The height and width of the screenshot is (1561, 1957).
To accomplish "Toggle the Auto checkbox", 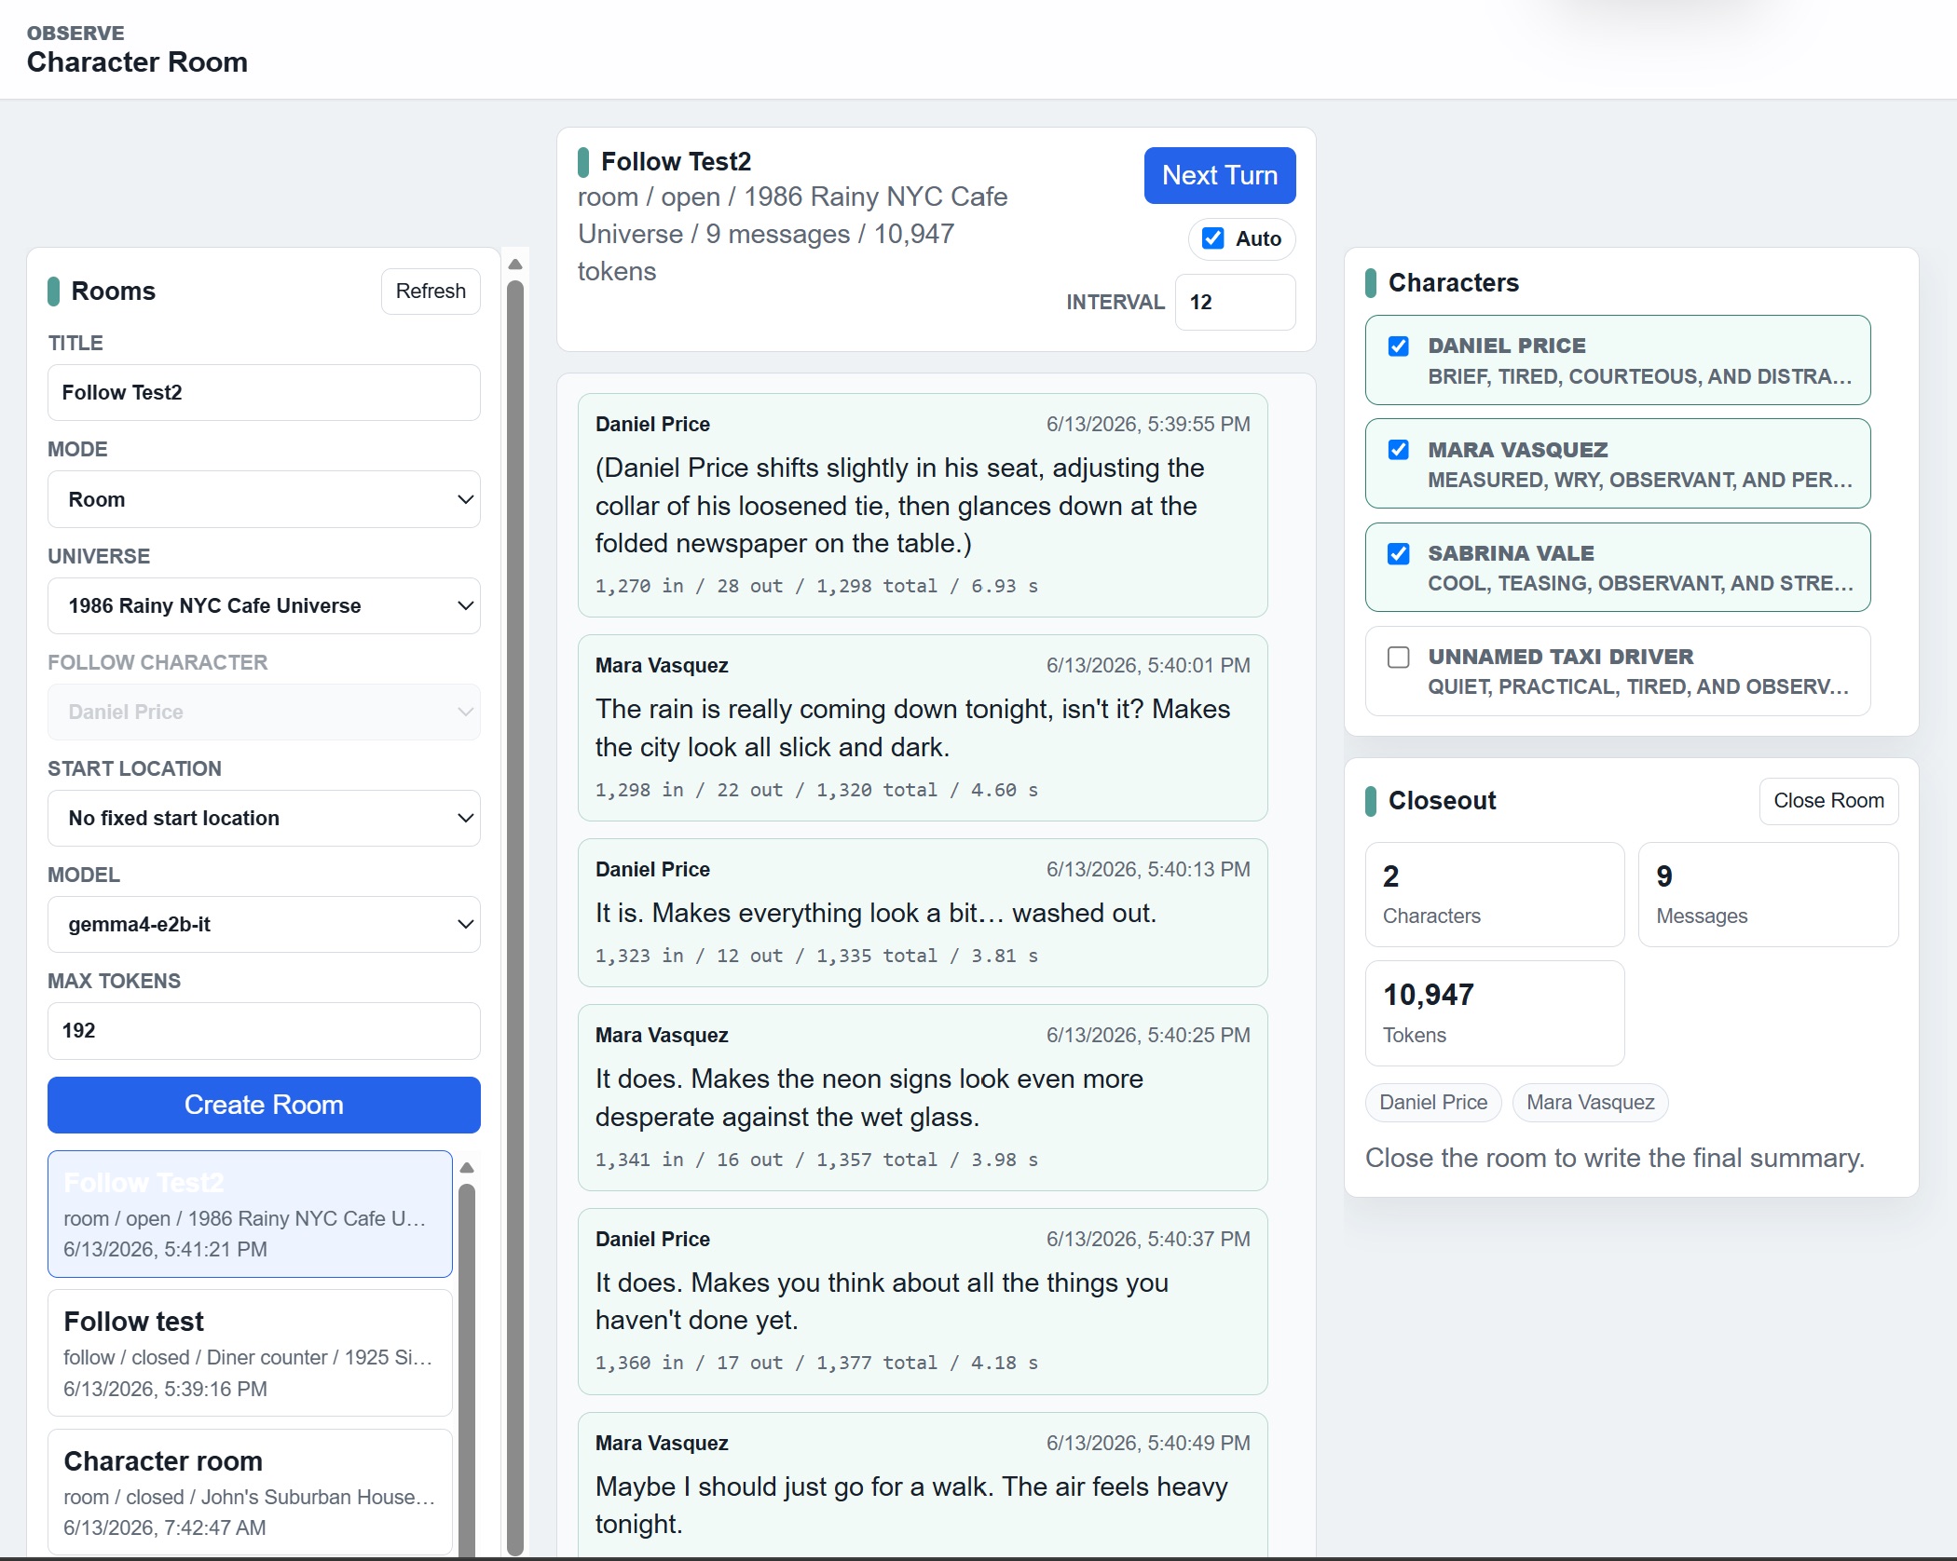I will click(1212, 238).
